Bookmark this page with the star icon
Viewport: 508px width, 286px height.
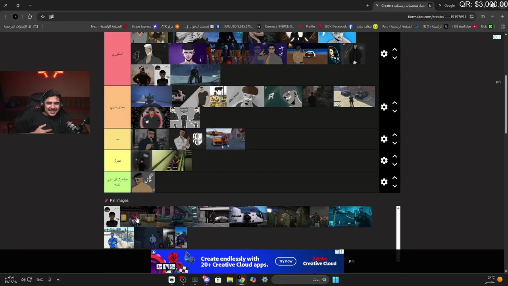pos(42,17)
